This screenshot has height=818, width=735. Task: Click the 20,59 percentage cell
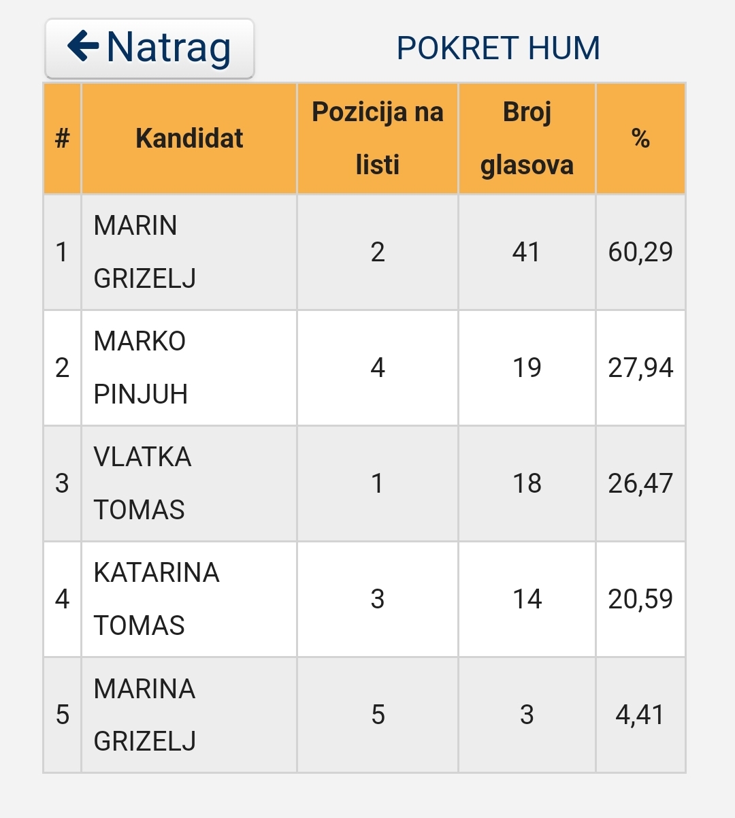640,599
